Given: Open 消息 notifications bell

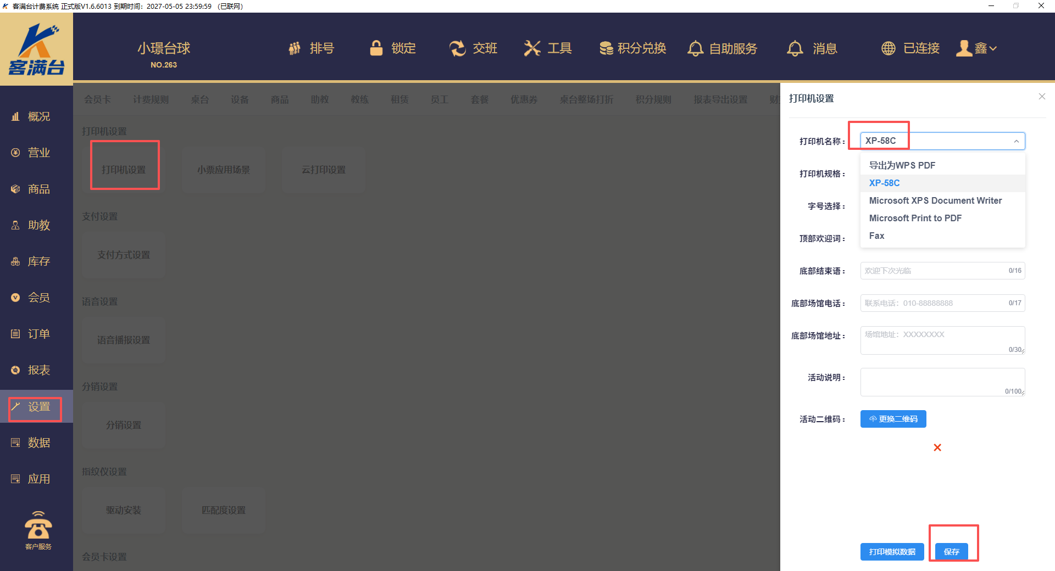Looking at the screenshot, I should [795, 48].
